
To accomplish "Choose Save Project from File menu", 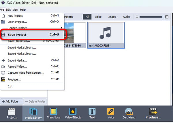I will [x=32, y=35].
